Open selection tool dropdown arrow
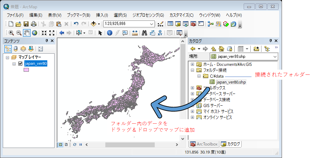Image resolution: width=315 pixels, height=158 pixels. tap(84, 33)
